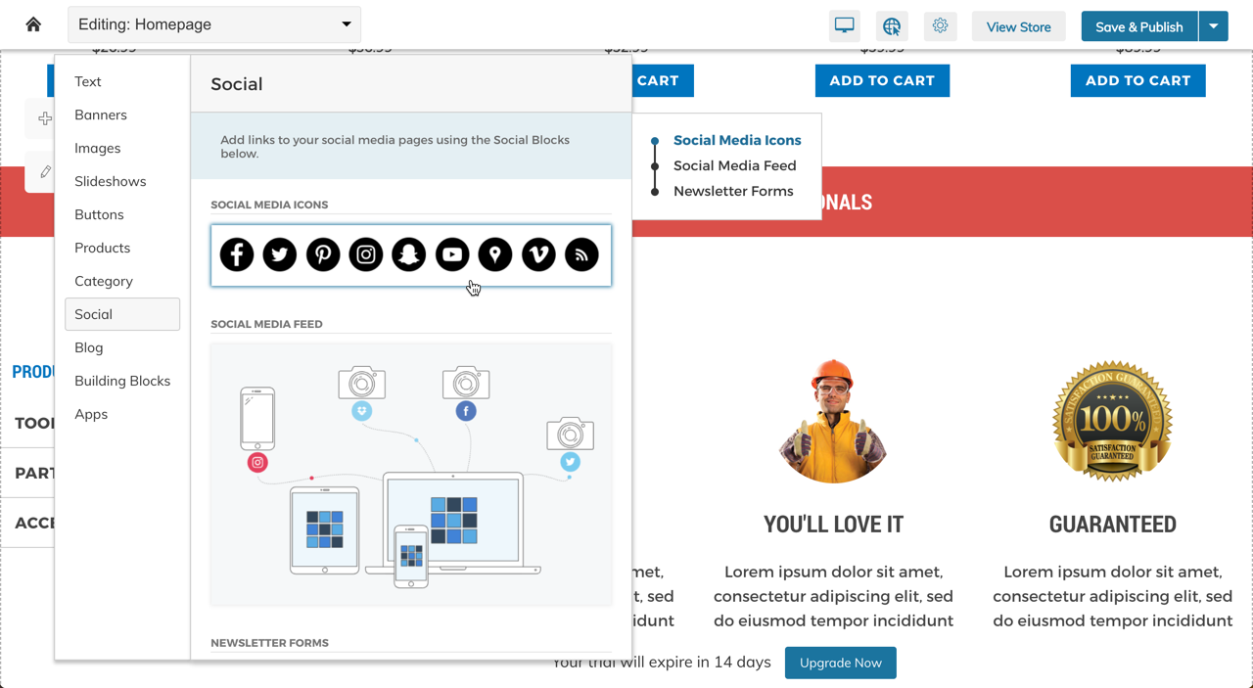Screen dimensions: 1253x688
Task: Select the Twitter social icon
Action: (280, 254)
